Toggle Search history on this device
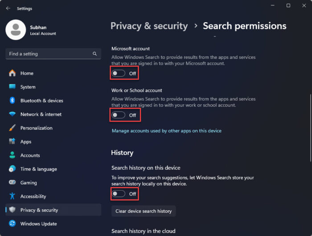Viewport: 312px width, 236px height. coord(119,194)
